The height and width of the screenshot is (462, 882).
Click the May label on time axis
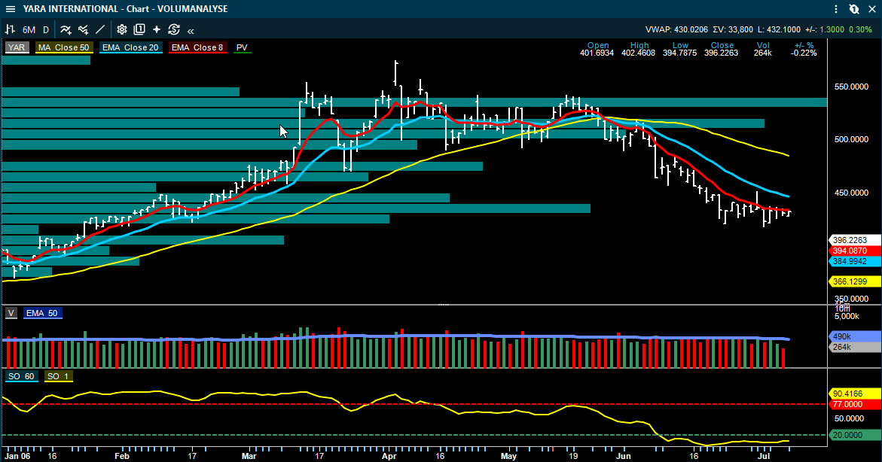pos(508,456)
